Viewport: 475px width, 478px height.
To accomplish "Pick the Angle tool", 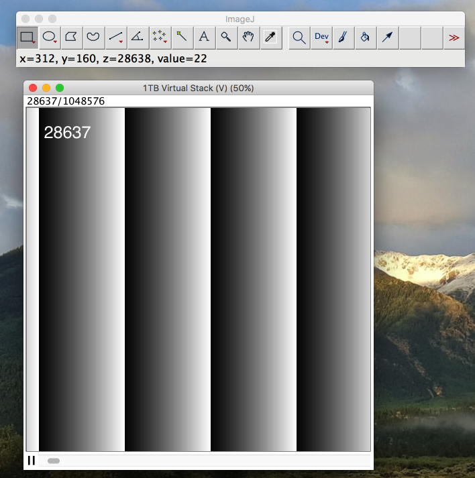I will point(138,38).
